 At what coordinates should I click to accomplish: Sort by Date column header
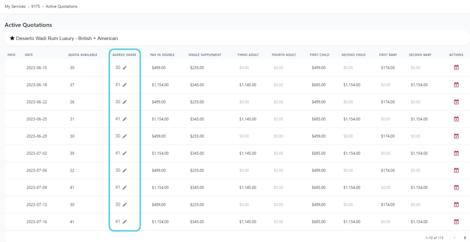pos(29,55)
